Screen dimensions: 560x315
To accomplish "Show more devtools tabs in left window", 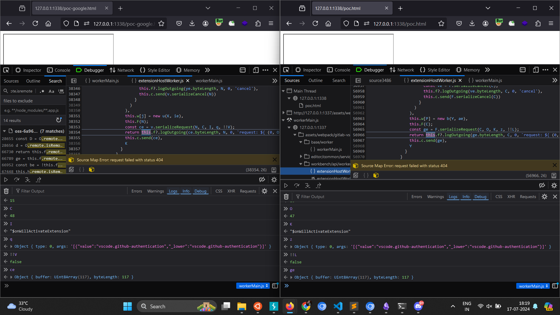I will pyautogui.click(x=207, y=70).
